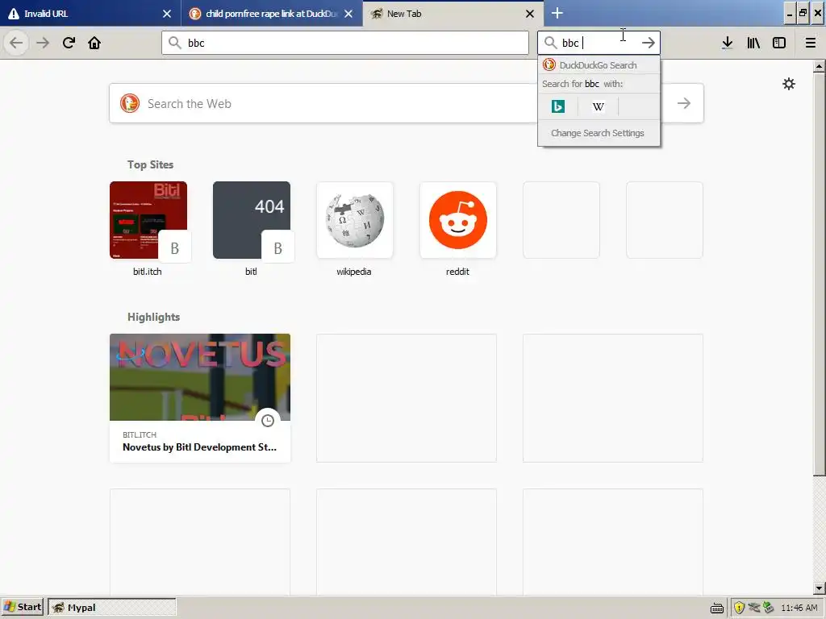
Task: Click the clock history icon on Novetus card
Action: click(x=268, y=421)
